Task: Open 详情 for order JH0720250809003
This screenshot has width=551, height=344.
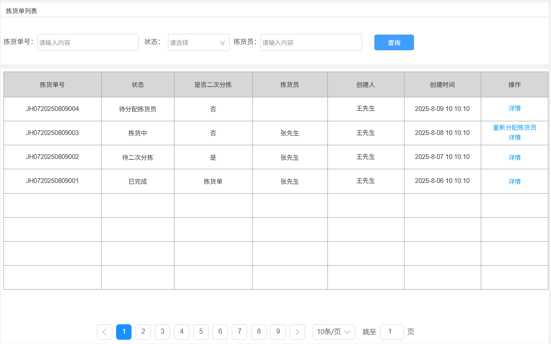Action: [514, 138]
